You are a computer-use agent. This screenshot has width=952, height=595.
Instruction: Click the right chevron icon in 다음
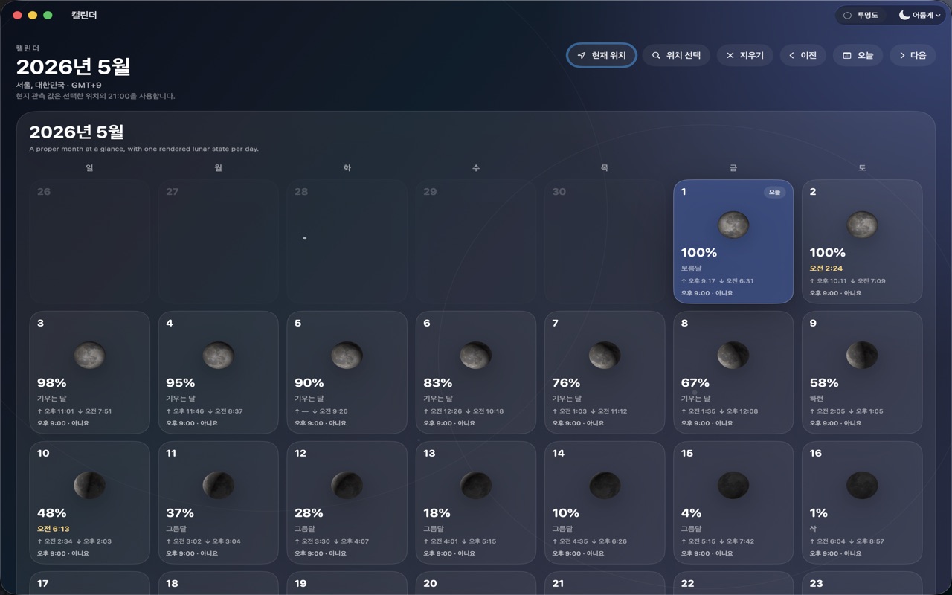902,56
